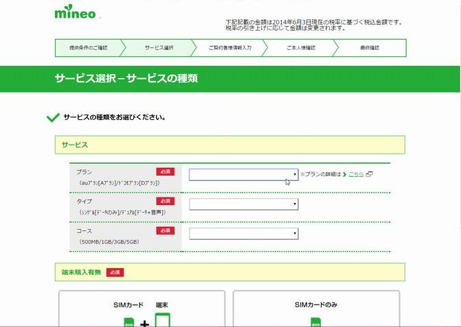Click the (500MB/1GB/3GB/5GB) course hint text
Image resolution: width=461 pixels, height=327 pixels.
pyautogui.click(x=109, y=242)
